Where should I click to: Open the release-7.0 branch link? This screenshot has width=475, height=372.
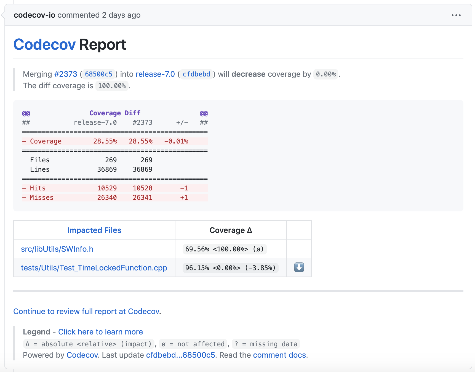155,74
